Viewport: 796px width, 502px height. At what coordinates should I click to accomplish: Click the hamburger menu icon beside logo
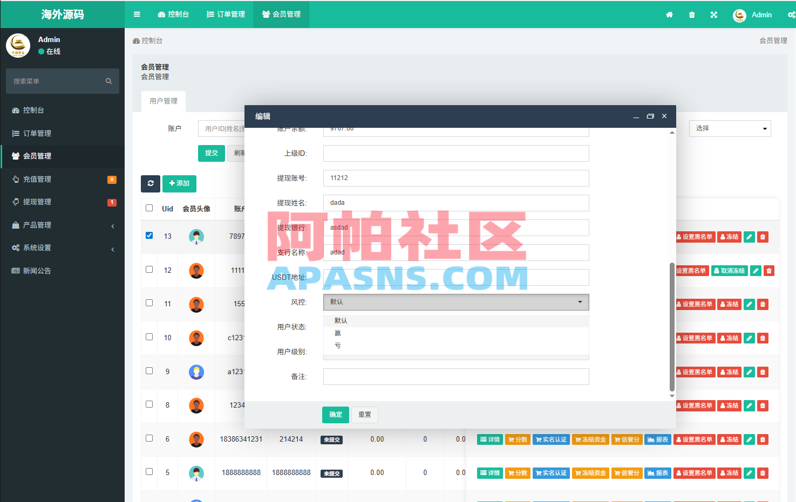click(137, 15)
